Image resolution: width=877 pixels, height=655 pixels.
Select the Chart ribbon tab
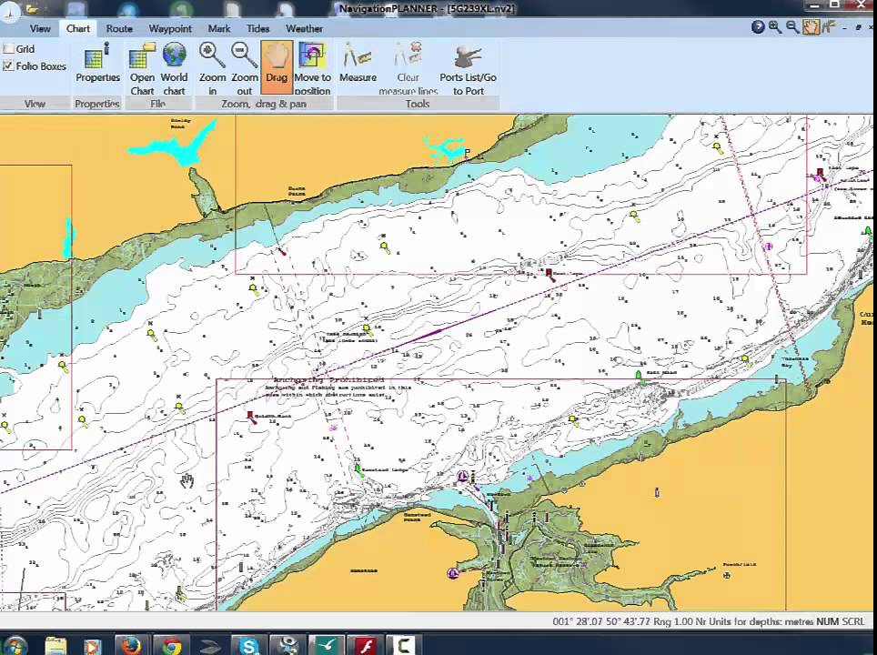(77, 28)
